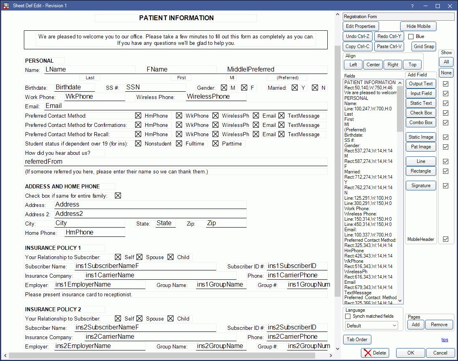Toggle the MobileHeader show checkbox
This screenshot has width=458, height=361.
click(446, 239)
